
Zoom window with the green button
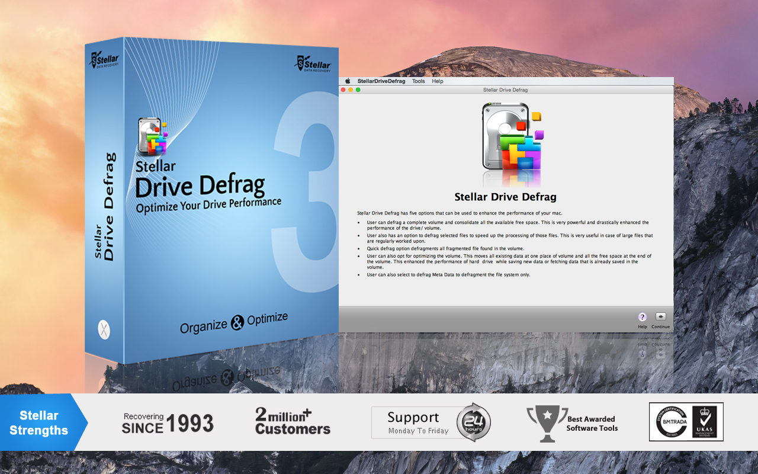(x=358, y=89)
